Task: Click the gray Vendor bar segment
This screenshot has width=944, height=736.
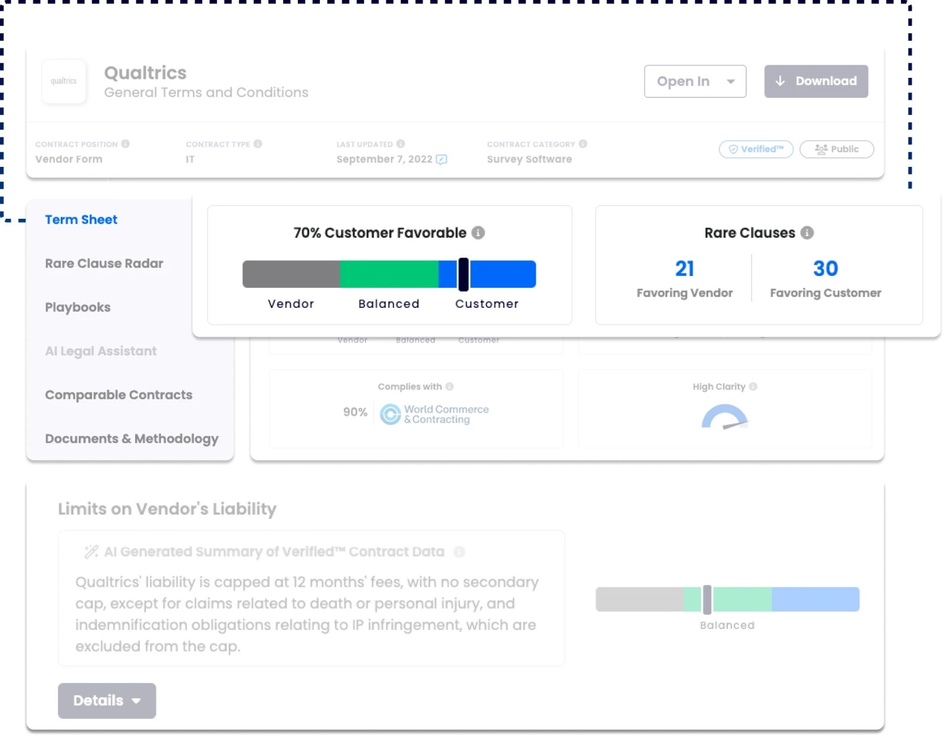Action: 291,274
